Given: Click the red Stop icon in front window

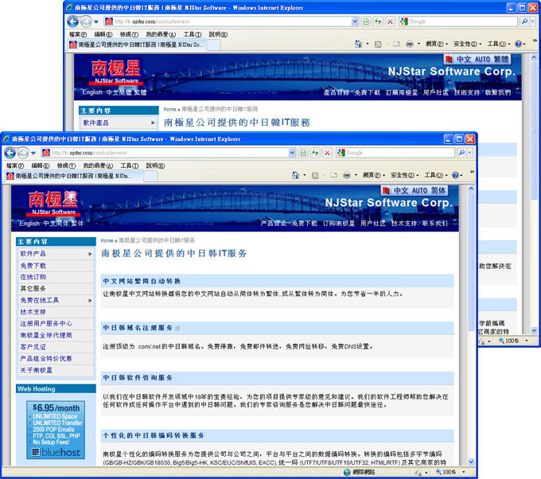Looking at the screenshot, I should click(328, 153).
